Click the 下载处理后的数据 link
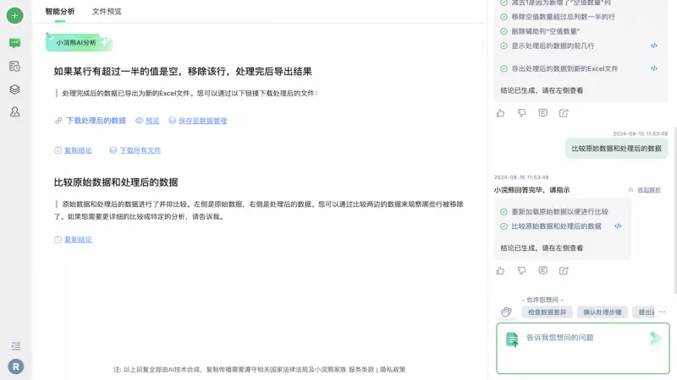Viewport: 677px width, 380px height. click(96, 121)
